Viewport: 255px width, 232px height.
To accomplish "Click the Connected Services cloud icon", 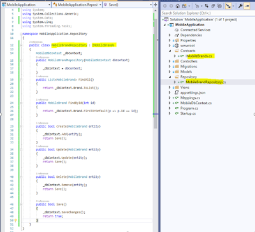I will (x=177, y=30).
